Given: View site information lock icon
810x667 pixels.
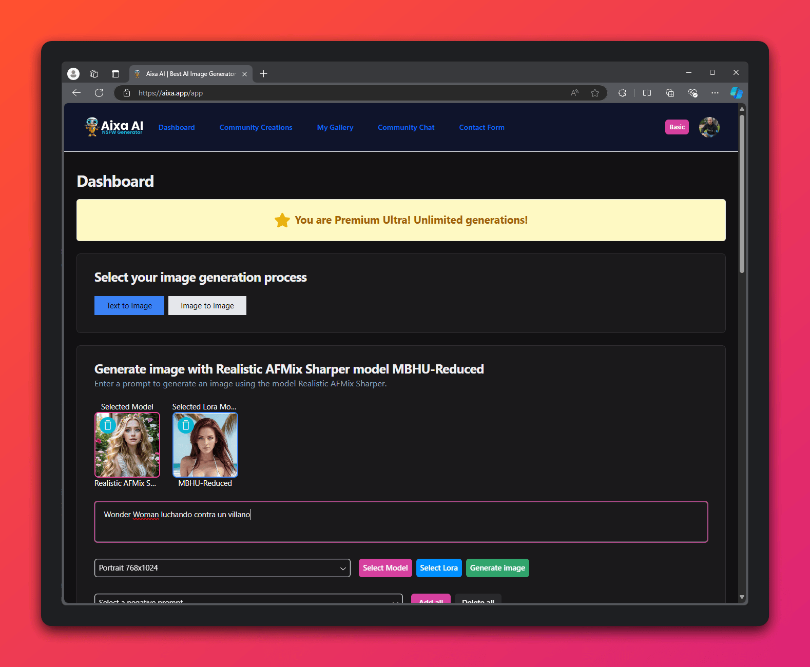Looking at the screenshot, I should (x=127, y=93).
